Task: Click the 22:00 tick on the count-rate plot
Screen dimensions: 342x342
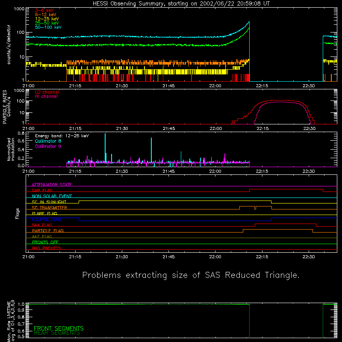Action: point(215,86)
